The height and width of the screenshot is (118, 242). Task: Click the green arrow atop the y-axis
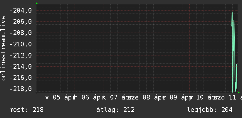pyautogui.click(x=37, y=3)
